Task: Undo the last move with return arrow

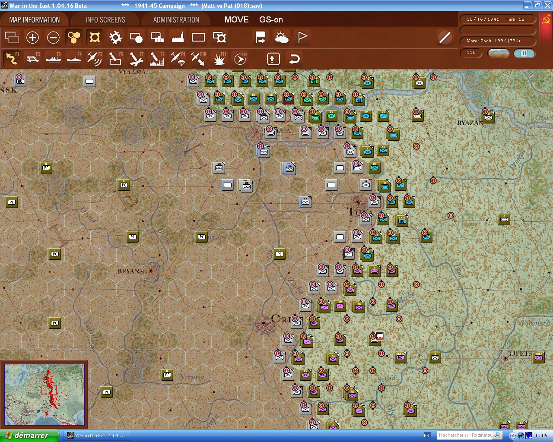Action: tap(294, 59)
